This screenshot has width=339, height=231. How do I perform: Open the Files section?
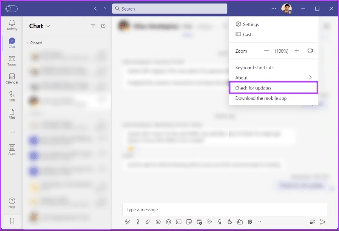[x=12, y=114]
